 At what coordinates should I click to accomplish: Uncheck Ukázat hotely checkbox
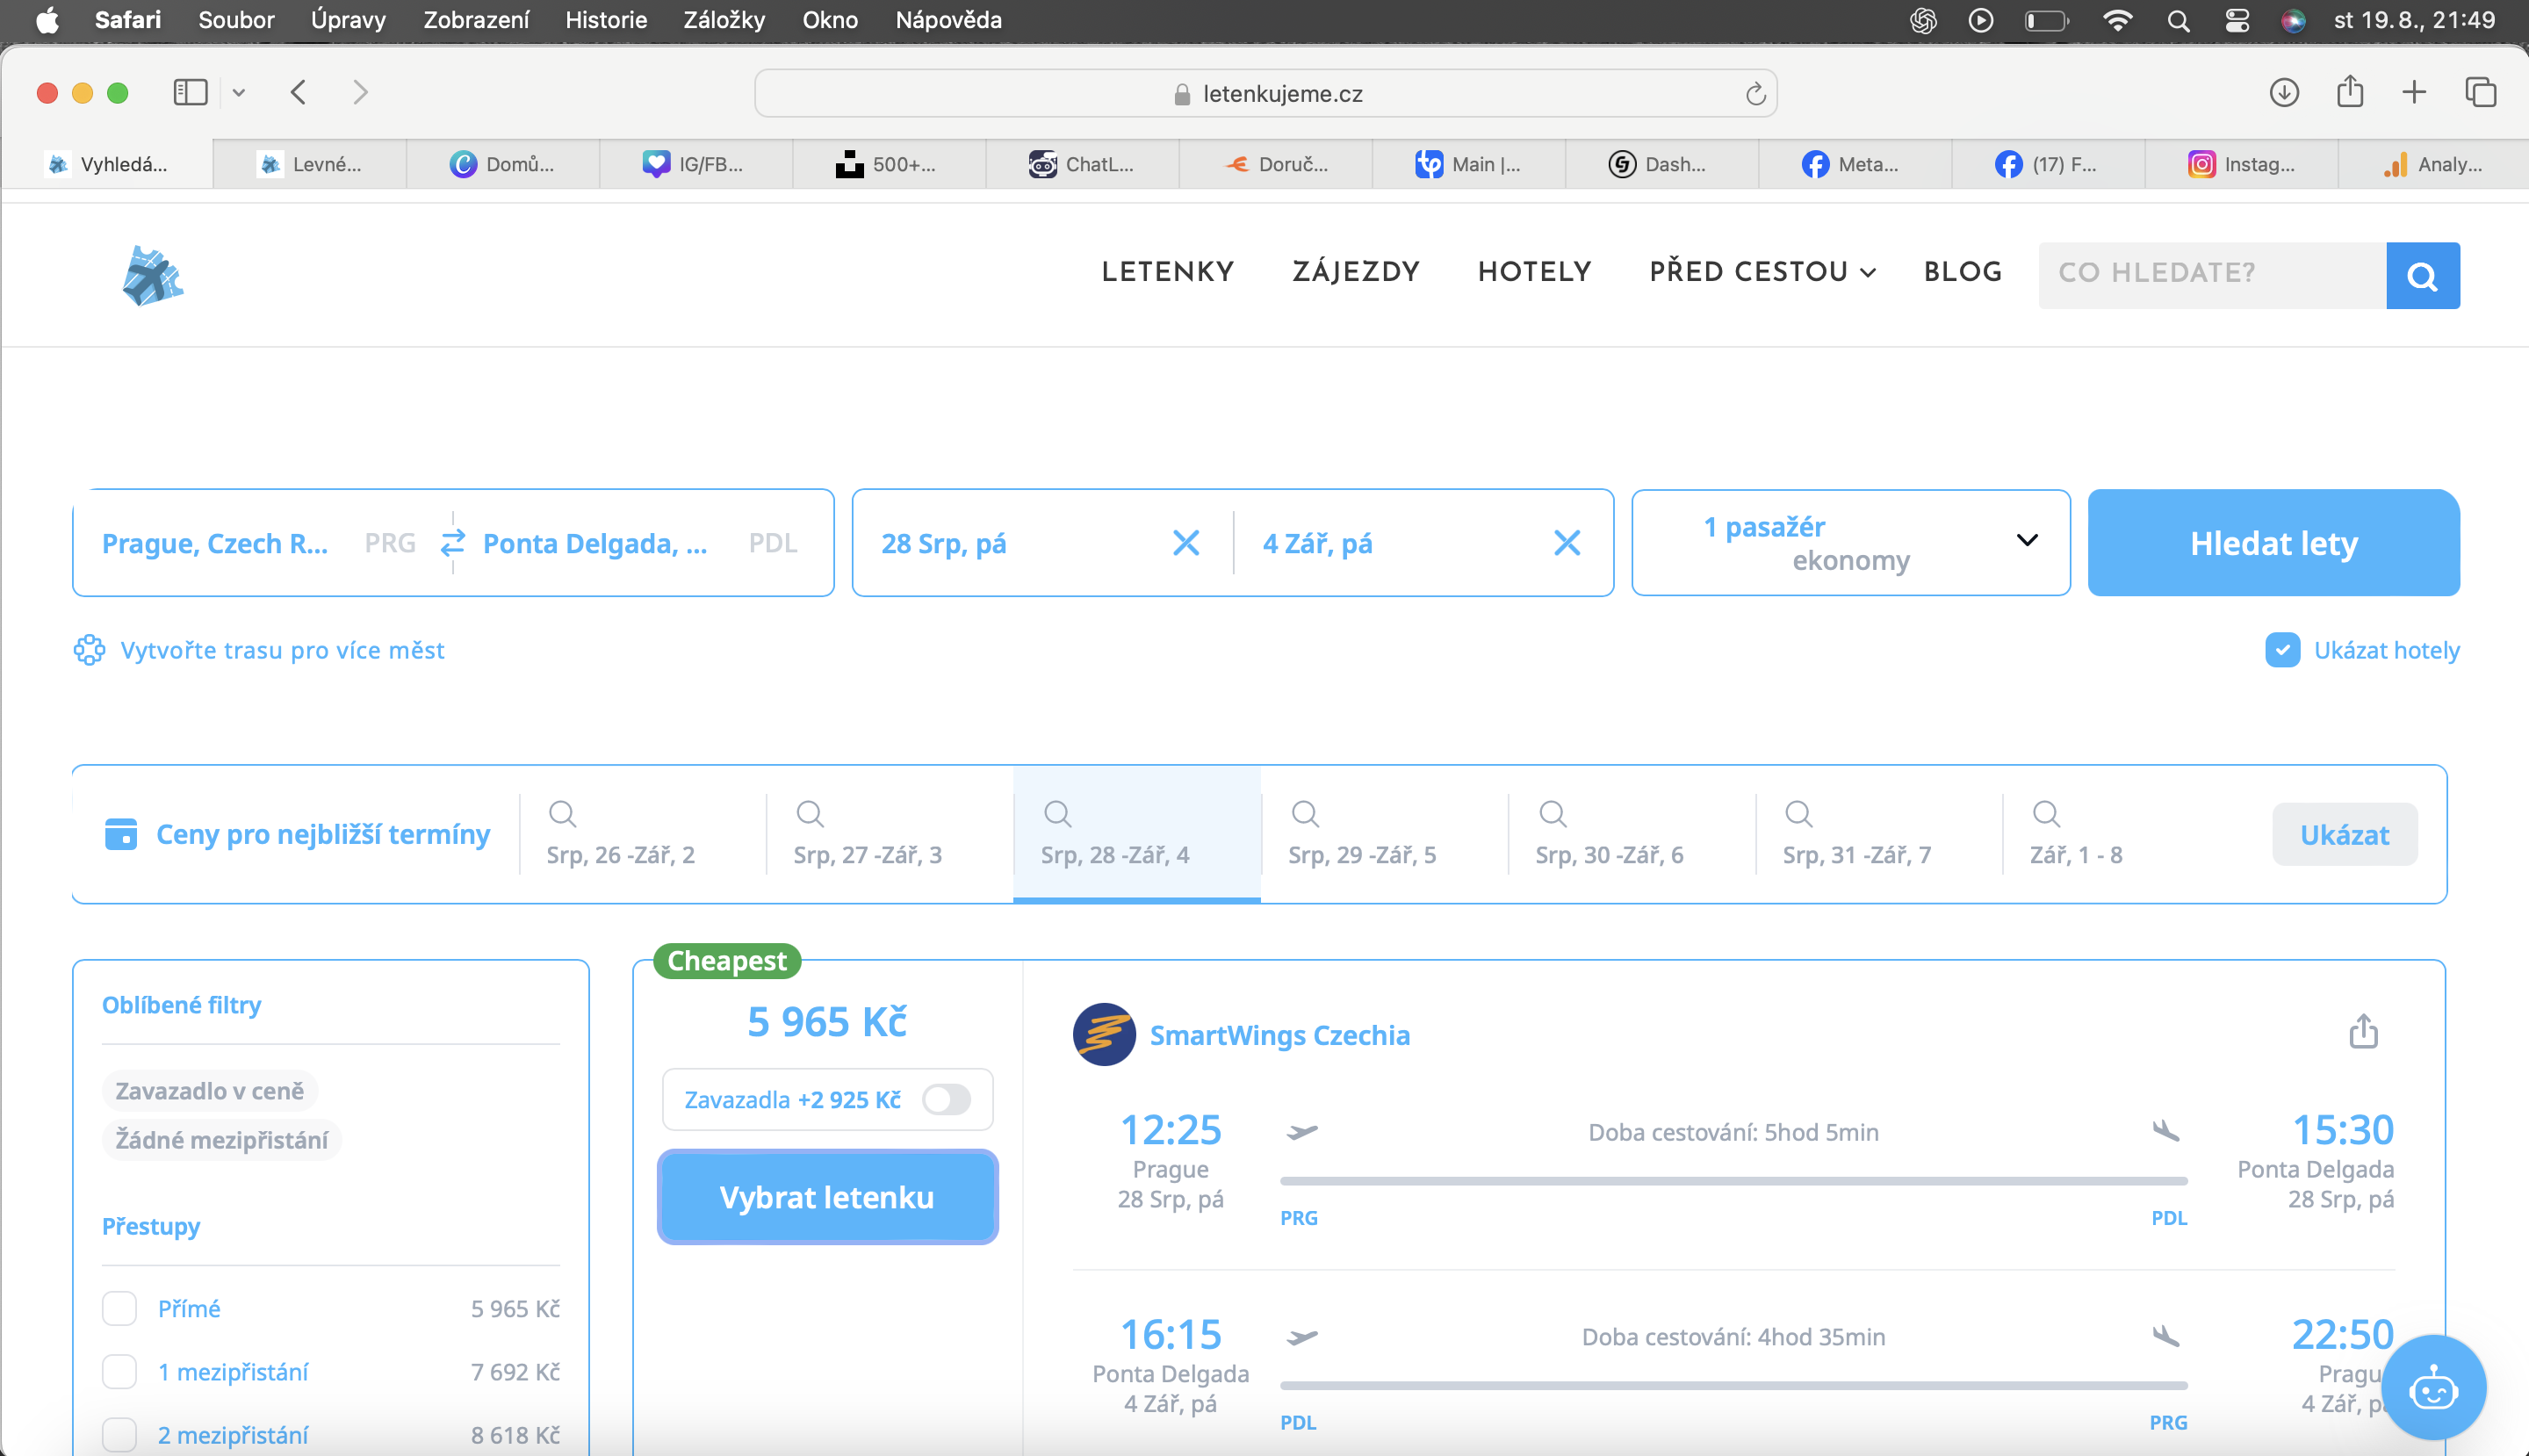tap(2282, 650)
